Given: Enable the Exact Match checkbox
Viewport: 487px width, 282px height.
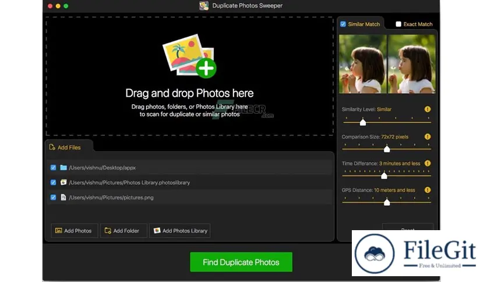Looking at the screenshot, I should point(398,24).
